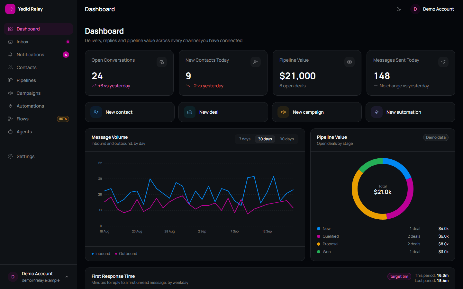Click the Notifications count badge 4
The height and width of the screenshot is (289, 463).
[x=66, y=55]
